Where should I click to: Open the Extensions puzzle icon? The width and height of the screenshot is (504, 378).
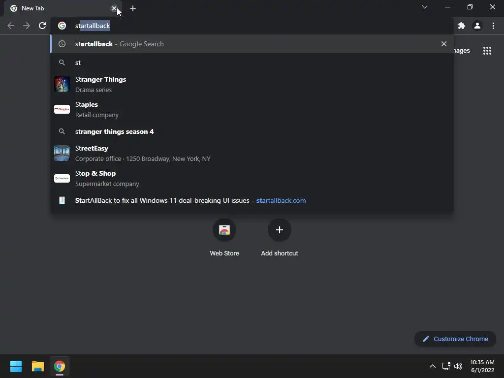point(462,26)
